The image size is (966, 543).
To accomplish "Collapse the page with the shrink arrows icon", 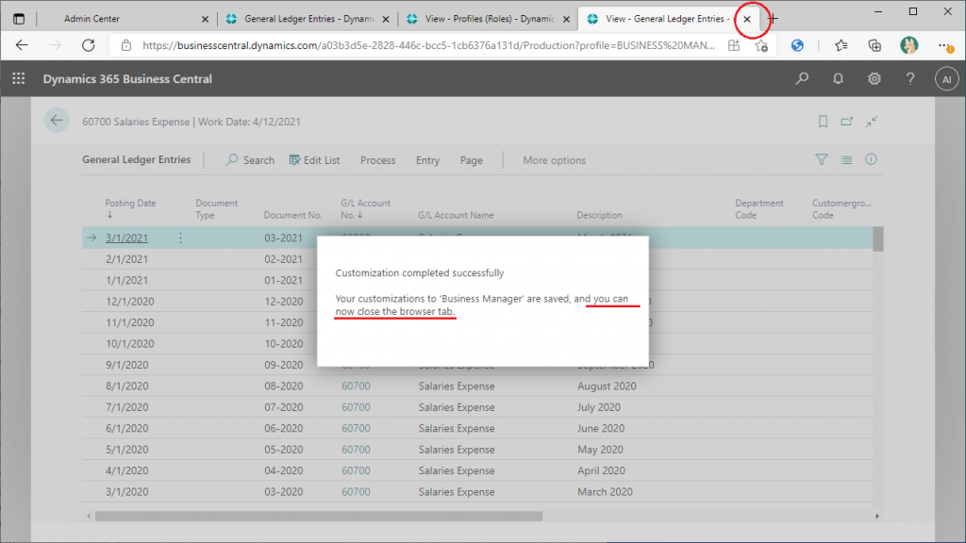I will pyautogui.click(x=871, y=122).
